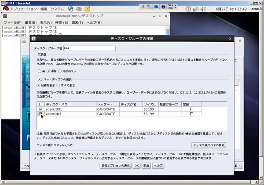Close the background ASMCA window
The height and width of the screenshot is (185, 264).
tap(240, 41)
